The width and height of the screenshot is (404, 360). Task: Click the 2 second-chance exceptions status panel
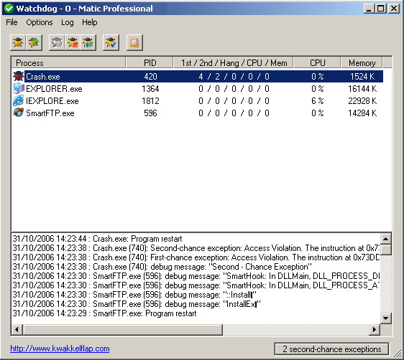click(x=331, y=349)
